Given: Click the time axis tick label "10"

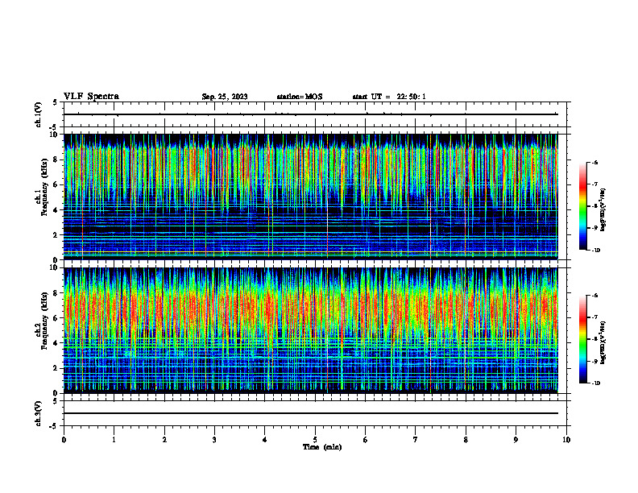Looking at the screenshot, I should click(566, 440).
